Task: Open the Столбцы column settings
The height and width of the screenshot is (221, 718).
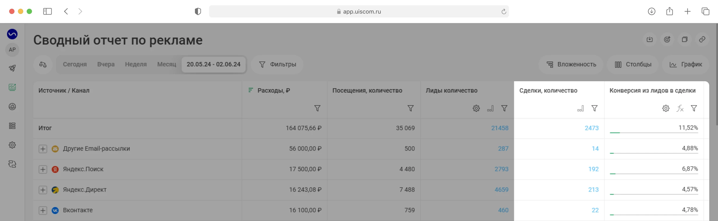Action: [x=633, y=64]
